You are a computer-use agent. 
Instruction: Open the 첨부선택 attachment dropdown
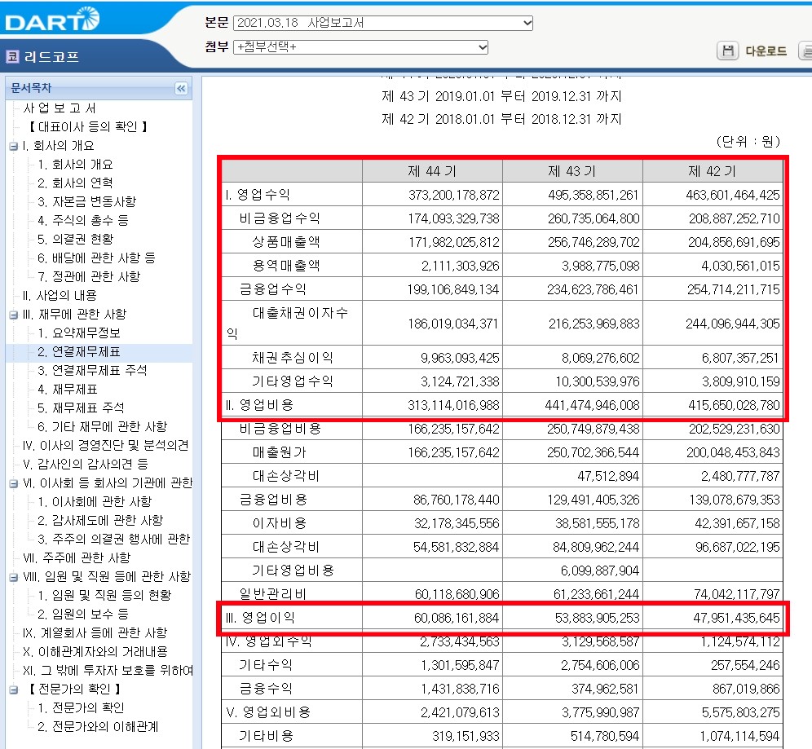tap(482, 46)
